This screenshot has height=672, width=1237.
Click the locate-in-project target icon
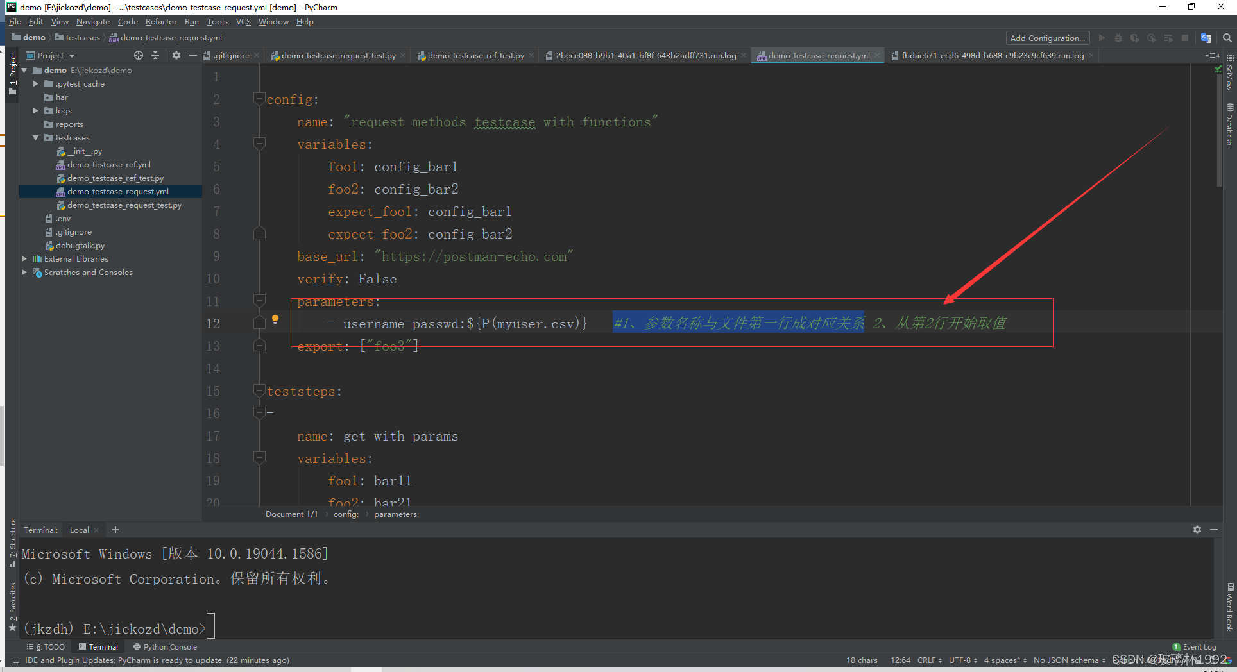click(139, 56)
